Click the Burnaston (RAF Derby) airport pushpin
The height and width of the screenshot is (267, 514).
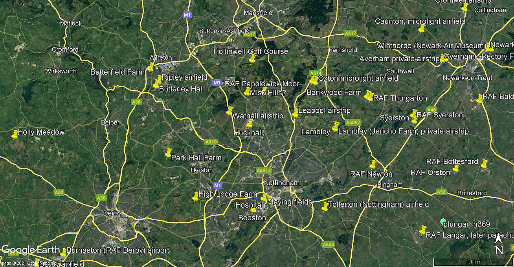[64, 252]
